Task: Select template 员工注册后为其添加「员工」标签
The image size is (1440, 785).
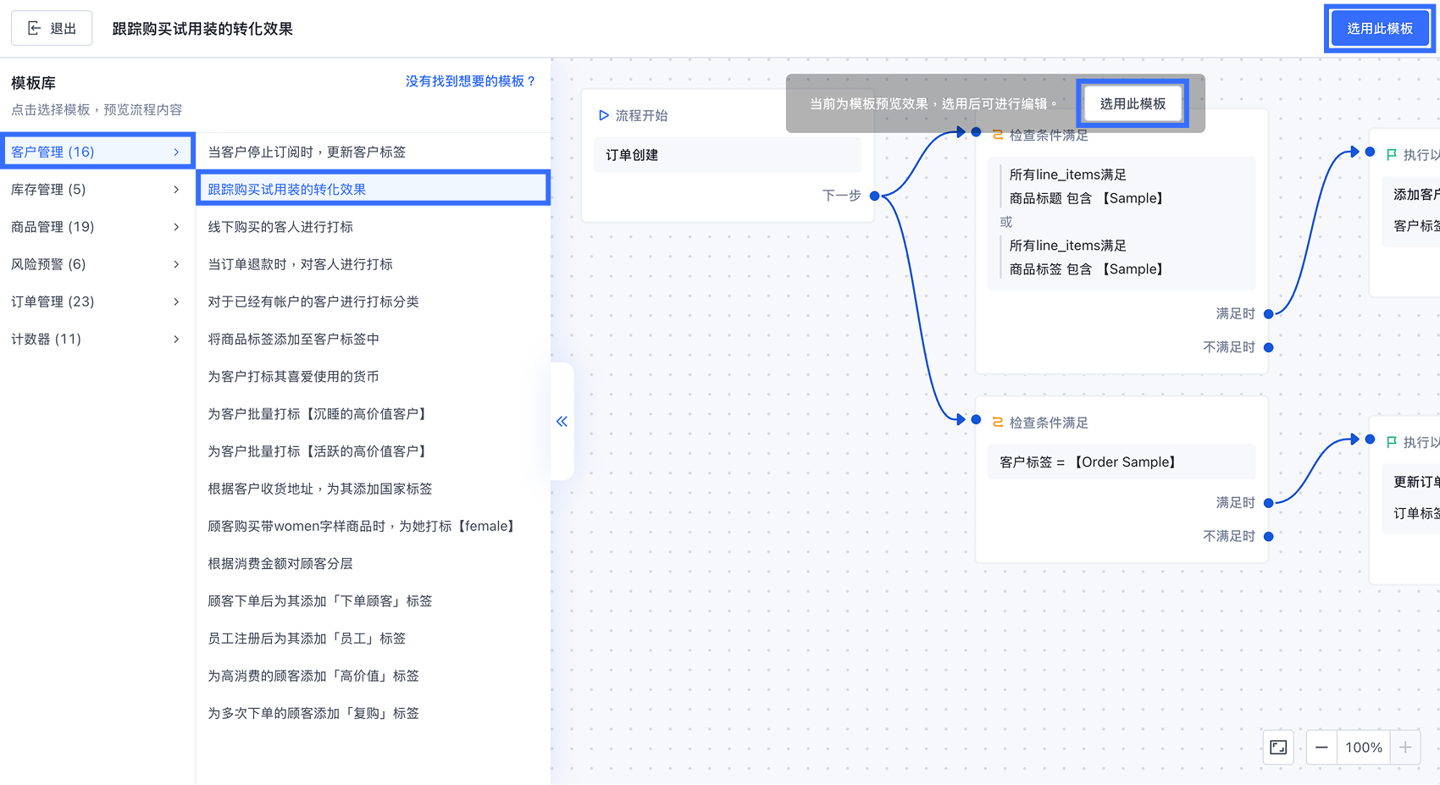Action: point(374,638)
